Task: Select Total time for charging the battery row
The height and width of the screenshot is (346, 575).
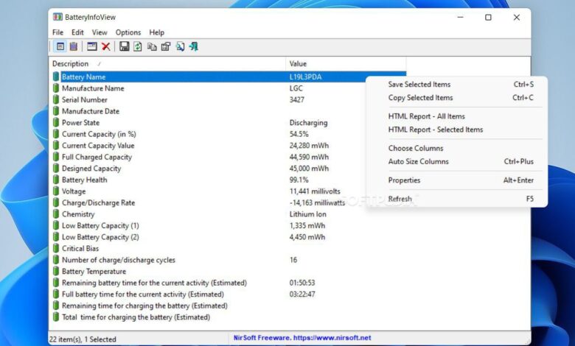Action: (228, 317)
